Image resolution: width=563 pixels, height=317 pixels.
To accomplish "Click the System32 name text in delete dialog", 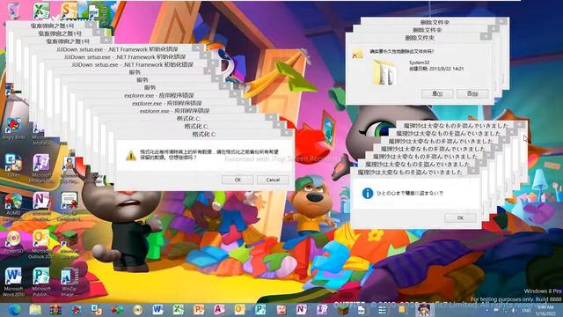I will pyautogui.click(x=419, y=63).
